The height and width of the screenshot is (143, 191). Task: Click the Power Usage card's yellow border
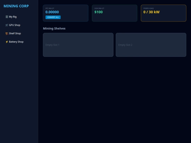164,5
